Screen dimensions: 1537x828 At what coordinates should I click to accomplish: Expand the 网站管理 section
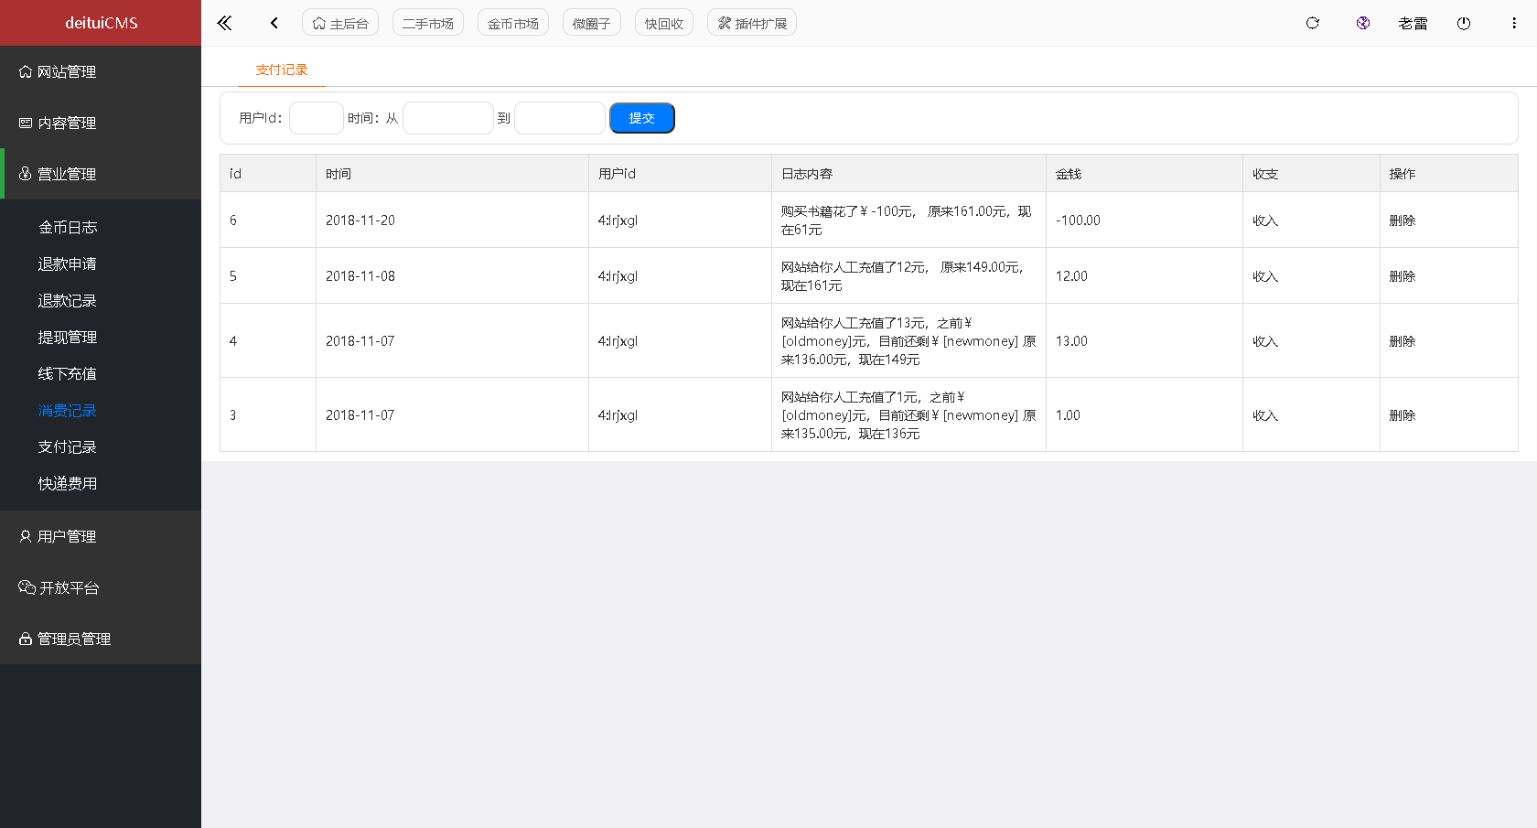[x=65, y=71]
